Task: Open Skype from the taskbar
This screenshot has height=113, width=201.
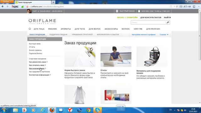Action: tap(97, 110)
